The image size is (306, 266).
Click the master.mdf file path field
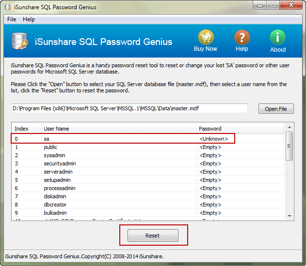[129, 108]
